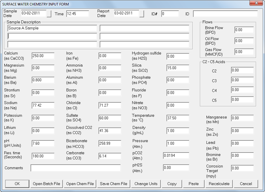Click the Aluminum (as Al) value field

coord(110,80)
